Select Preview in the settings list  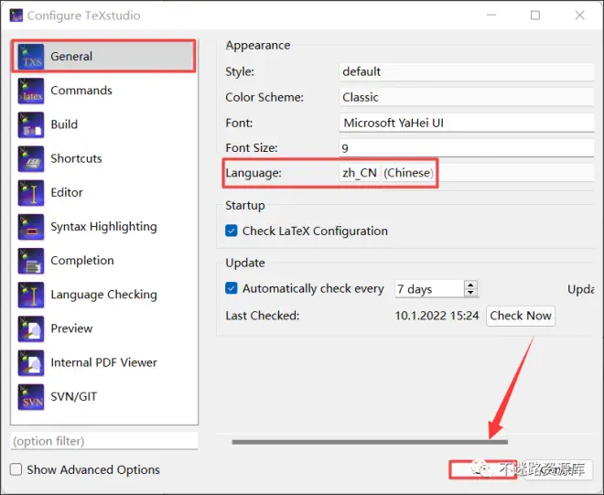(104, 328)
